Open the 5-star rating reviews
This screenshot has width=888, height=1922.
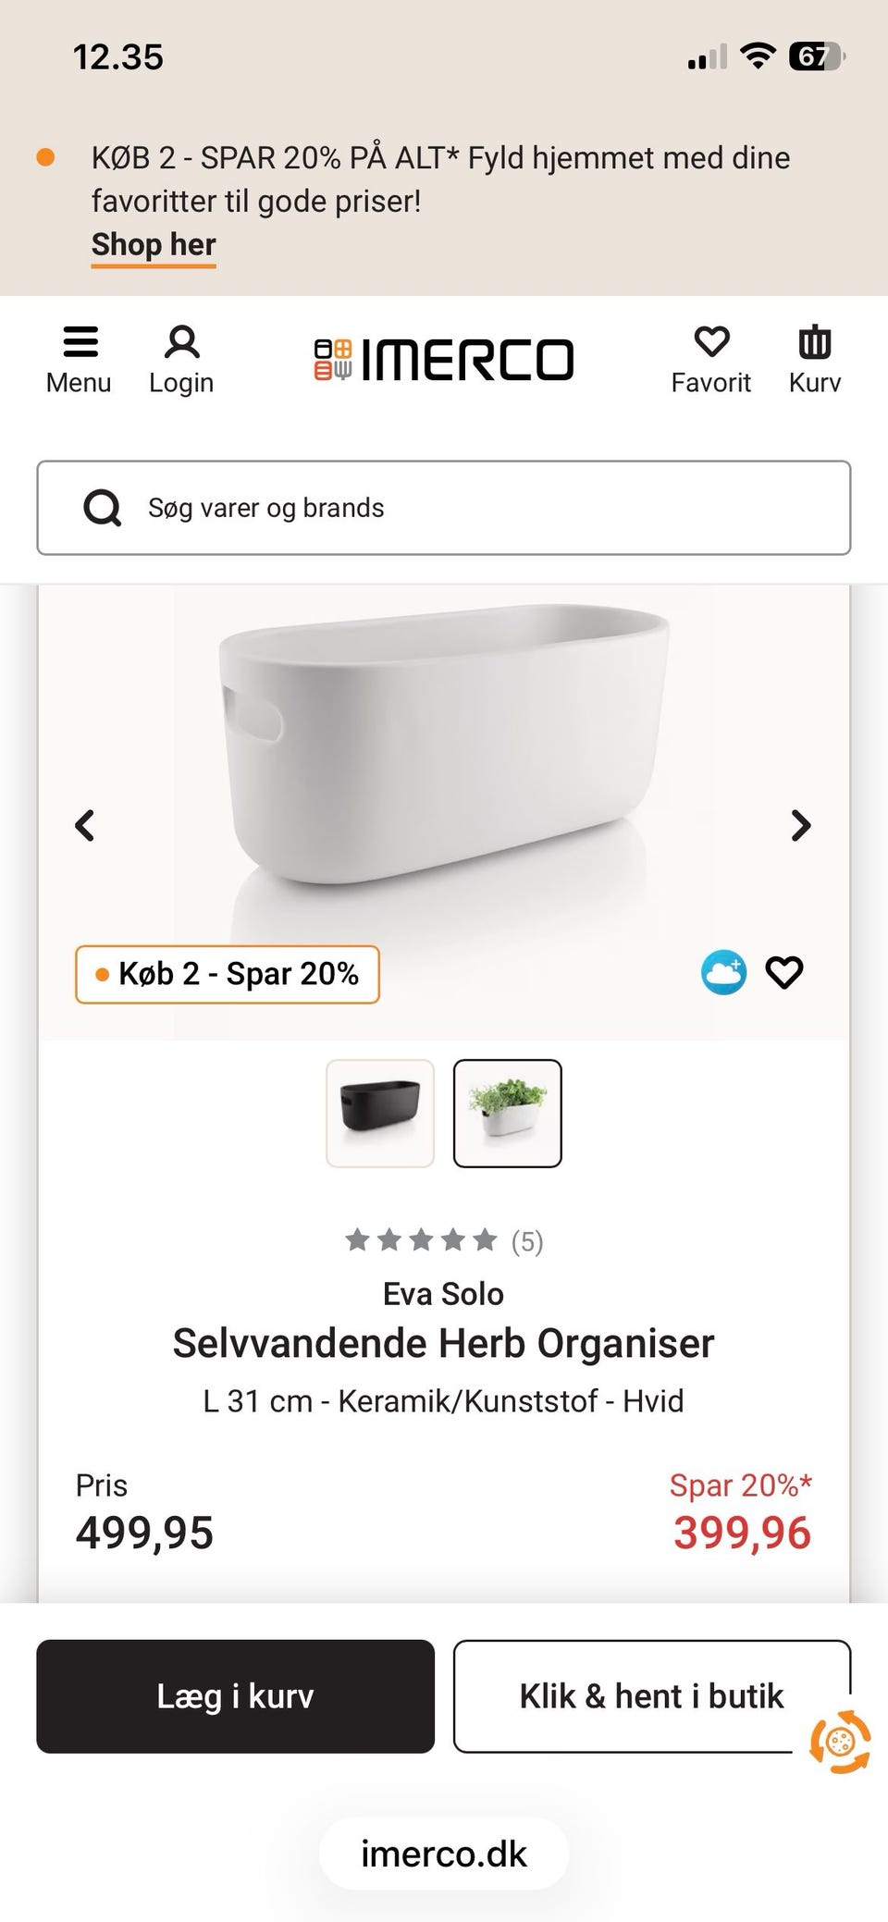click(444, 1240)
